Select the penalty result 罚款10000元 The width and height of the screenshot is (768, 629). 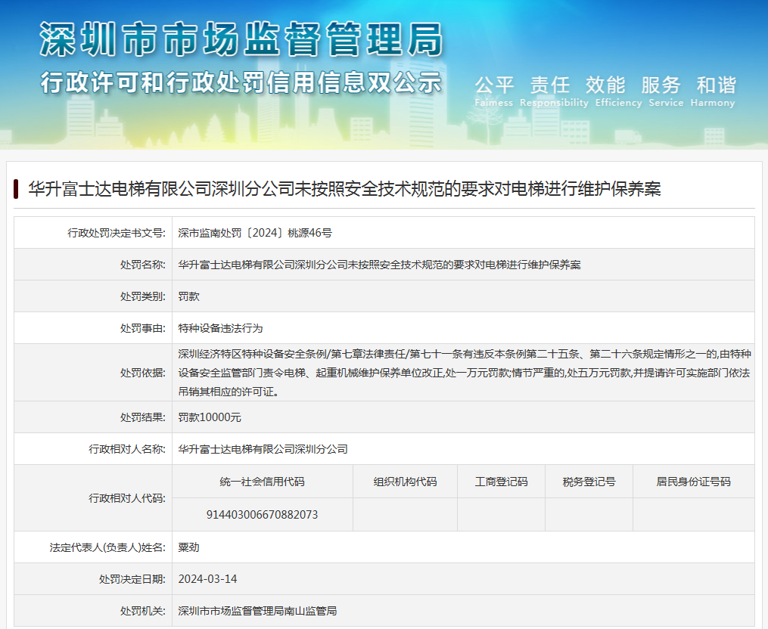click(210, 417)
